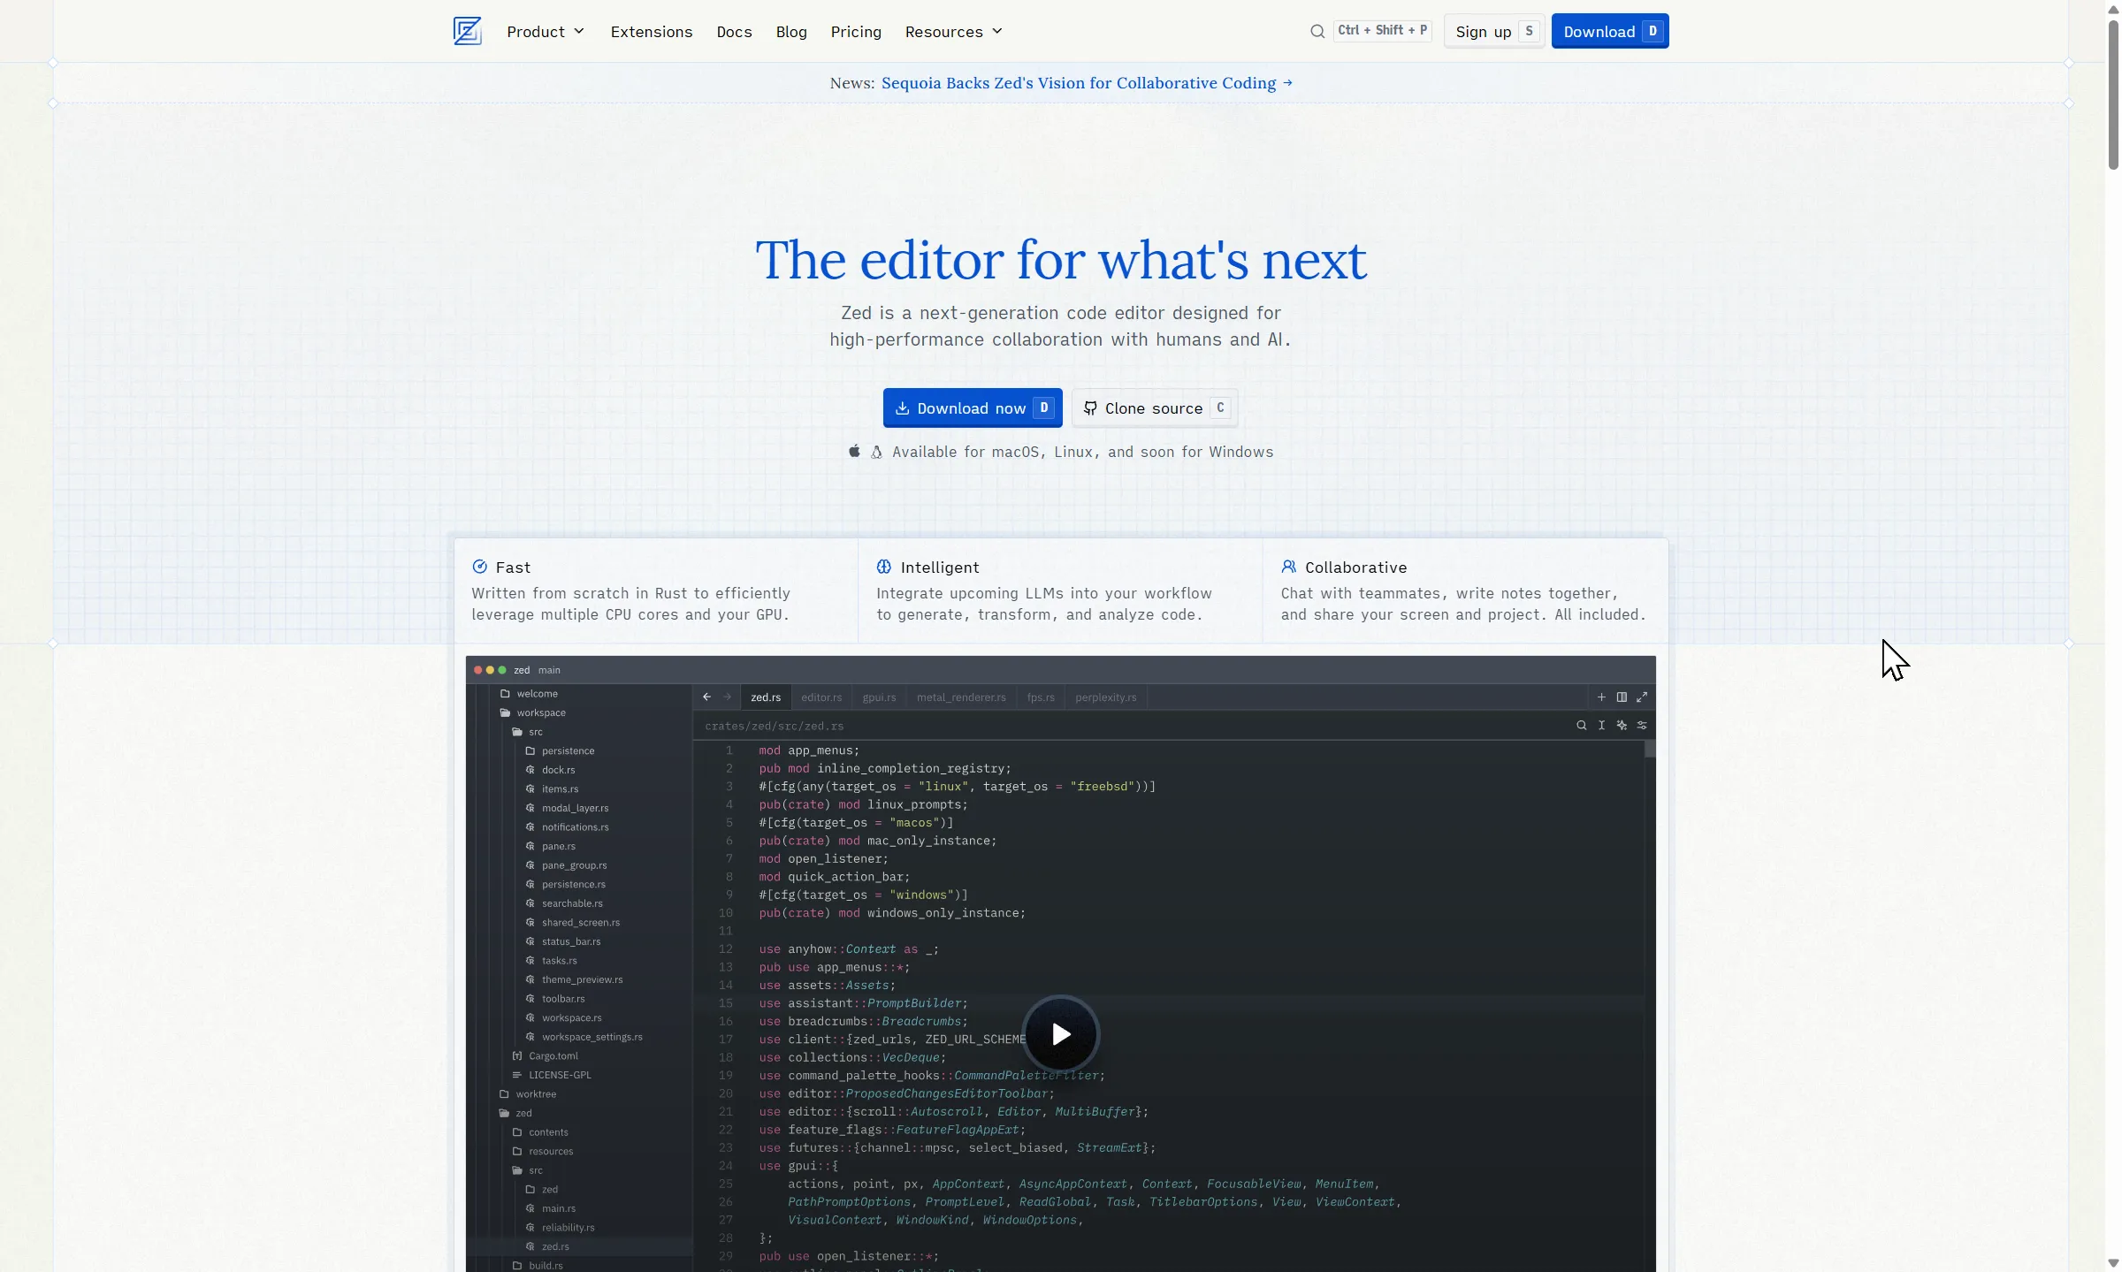Click the code editor's scrollbar thumb
Image resolution: width=2122 pixels, height=1272 pixels.
click(x=1650, y=750)
